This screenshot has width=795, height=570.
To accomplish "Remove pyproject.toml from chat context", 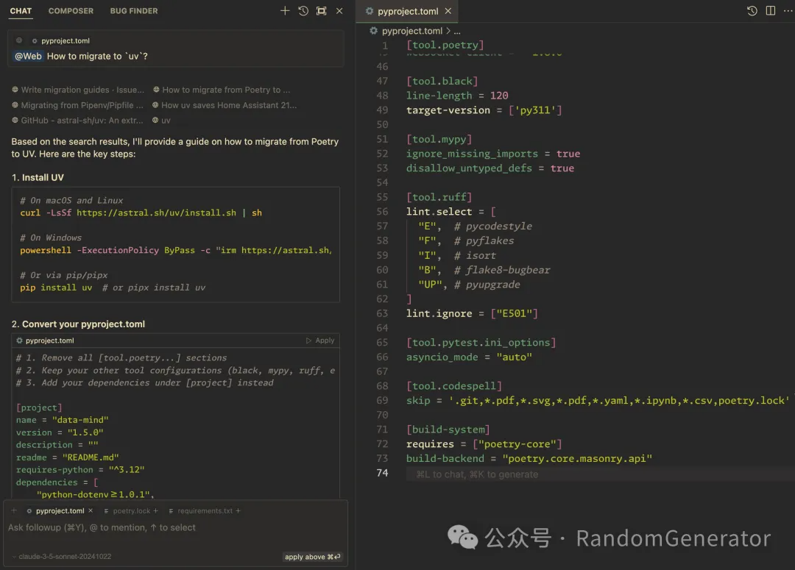I will 91,510.
